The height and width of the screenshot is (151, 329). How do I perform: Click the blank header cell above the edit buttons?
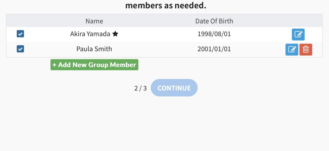point(298,21)
